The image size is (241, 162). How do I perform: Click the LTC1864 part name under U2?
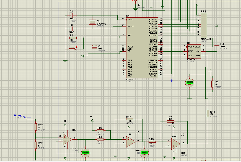coord(191,59)
